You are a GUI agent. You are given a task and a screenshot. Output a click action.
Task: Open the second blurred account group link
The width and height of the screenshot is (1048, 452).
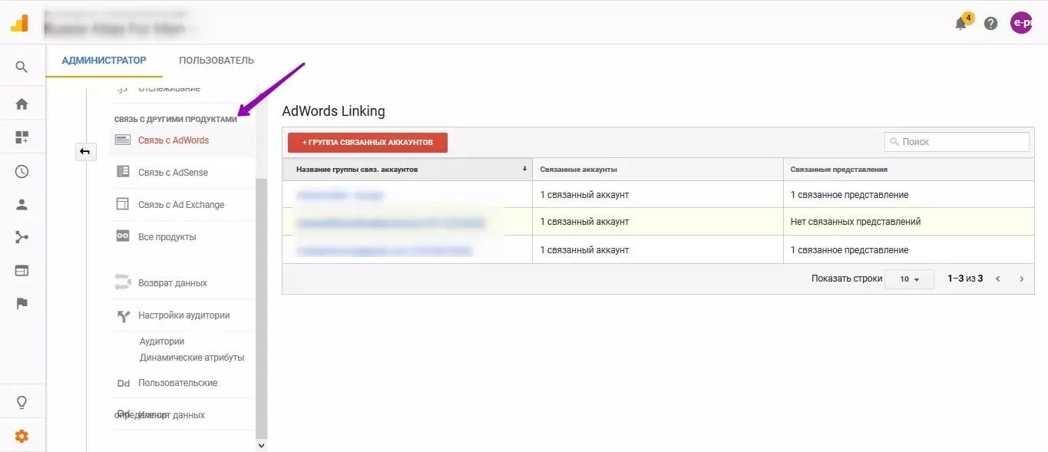point(391,223)
